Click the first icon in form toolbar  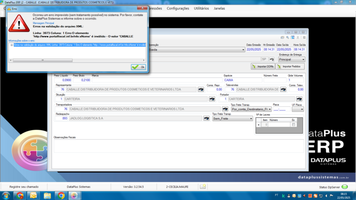(282, 37)
